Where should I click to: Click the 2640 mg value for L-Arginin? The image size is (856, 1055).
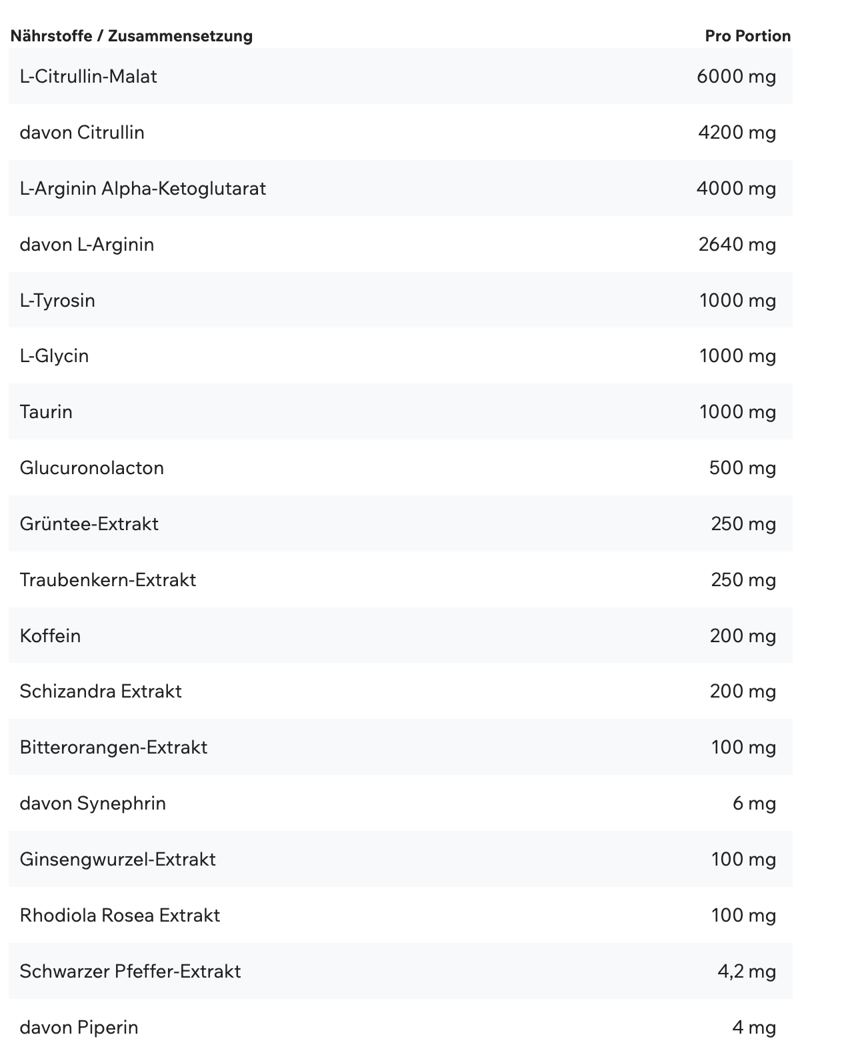click(737, 245)
